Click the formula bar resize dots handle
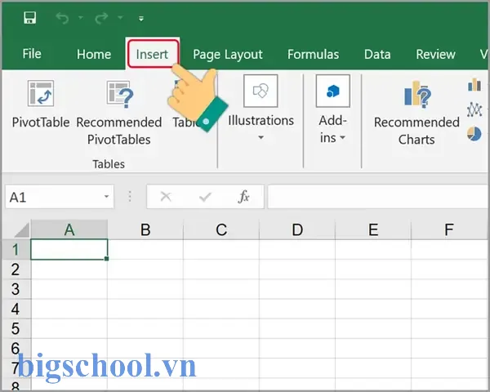 pyautogui.click(x=130, y=197)
